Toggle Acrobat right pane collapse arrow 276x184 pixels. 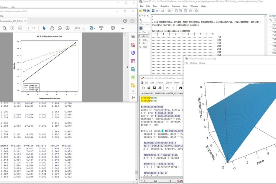click(x=127, y=67)
